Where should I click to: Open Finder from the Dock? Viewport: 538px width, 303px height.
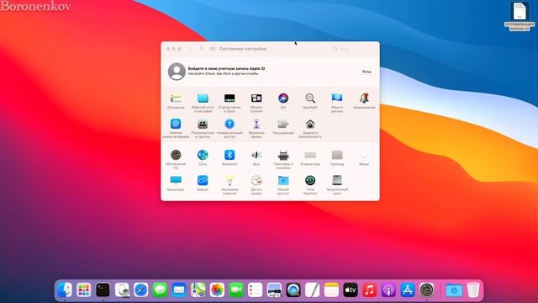pos(65,290)
